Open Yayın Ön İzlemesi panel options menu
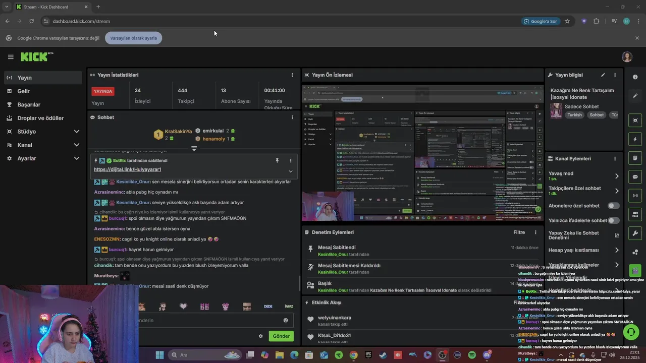 [535, 75]
